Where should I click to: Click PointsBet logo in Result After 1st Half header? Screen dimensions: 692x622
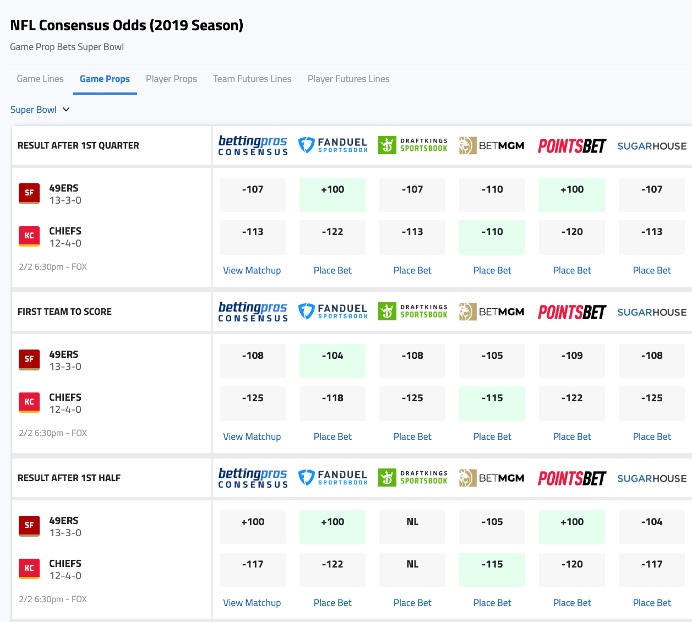click(572, 478)
